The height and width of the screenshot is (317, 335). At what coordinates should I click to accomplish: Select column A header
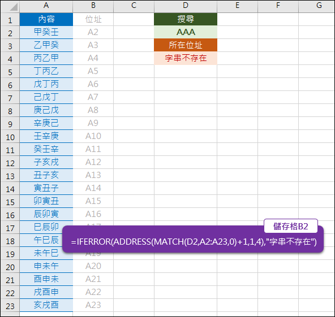(x=46, y=6)
